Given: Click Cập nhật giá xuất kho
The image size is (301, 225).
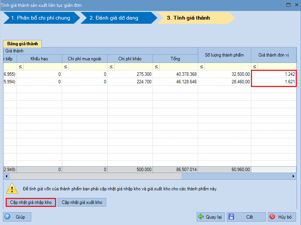Looking at the screenshot, I should [82, 202].
